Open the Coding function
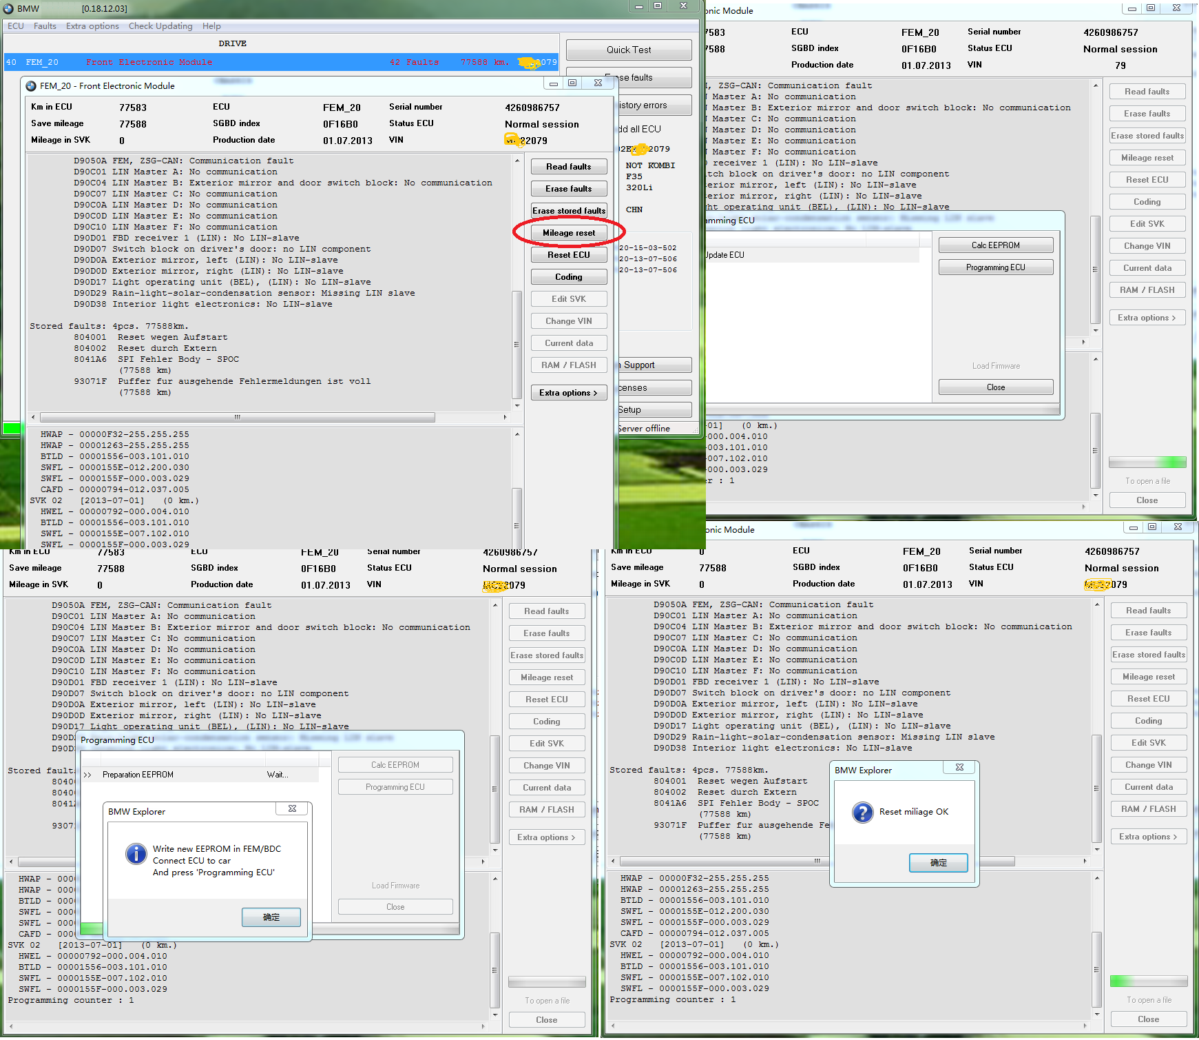This screenshot has height=1040, width=1199. coord(568,276)
